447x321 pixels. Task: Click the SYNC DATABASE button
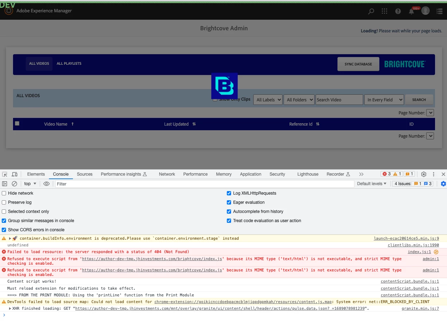(x=358, y=64)
